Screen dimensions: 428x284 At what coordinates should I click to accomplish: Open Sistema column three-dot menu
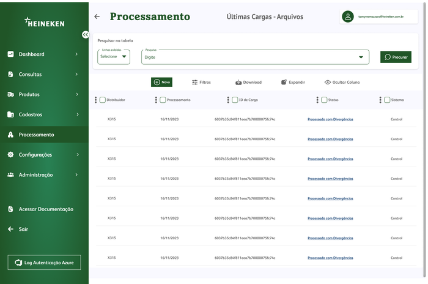click(x=380, y=100)
